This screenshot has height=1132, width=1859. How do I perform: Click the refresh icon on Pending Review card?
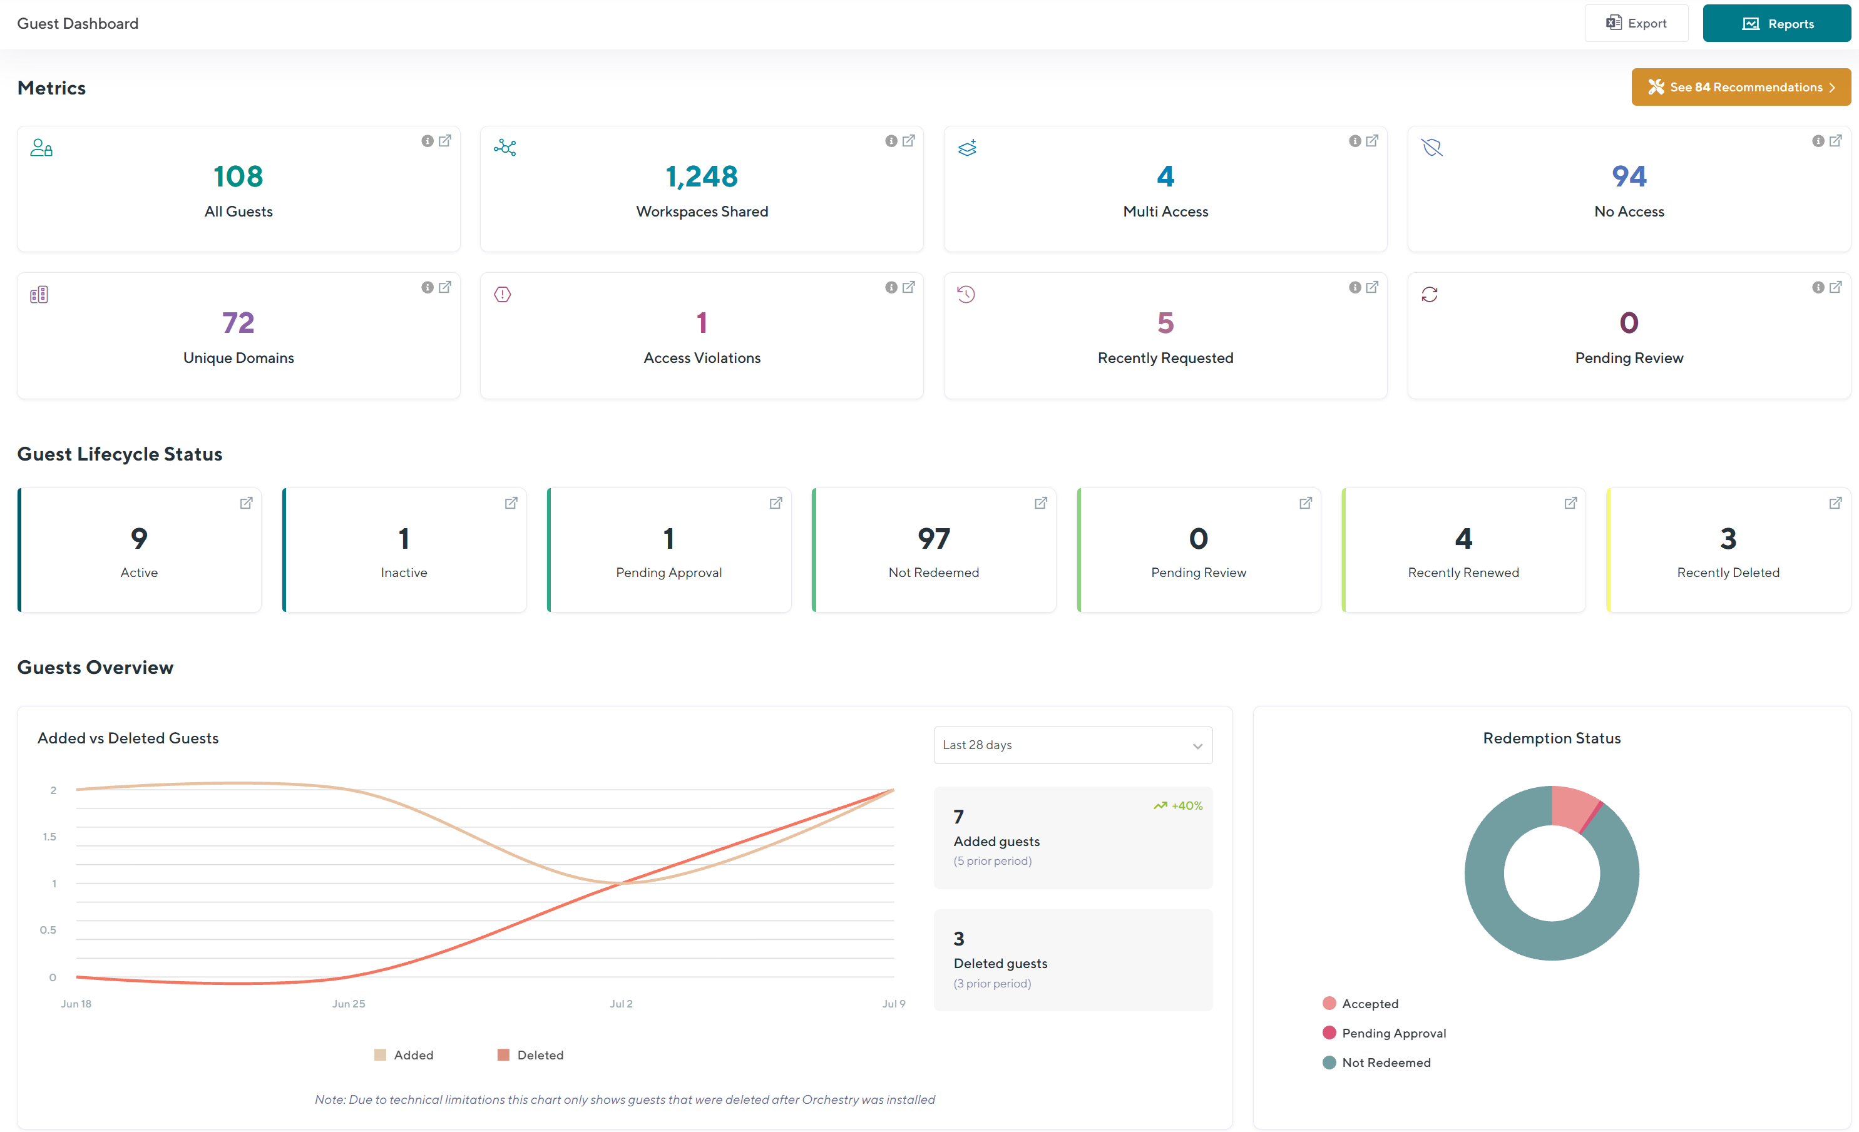tap(1430, 294)
